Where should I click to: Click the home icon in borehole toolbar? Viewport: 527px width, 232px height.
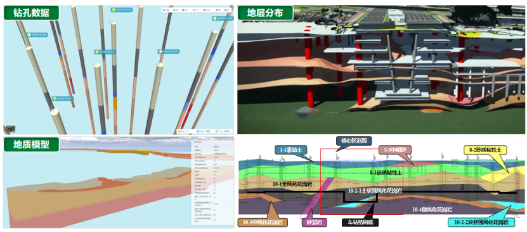(164, 10)
